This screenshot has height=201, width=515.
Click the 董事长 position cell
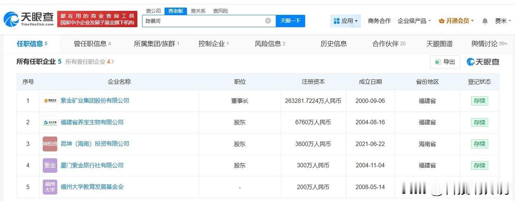pos(240,101)
